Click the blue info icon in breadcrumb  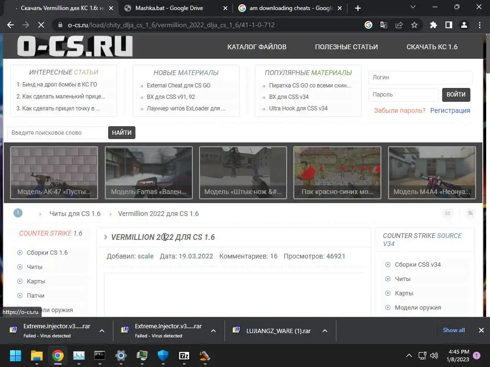pos(18,213)
